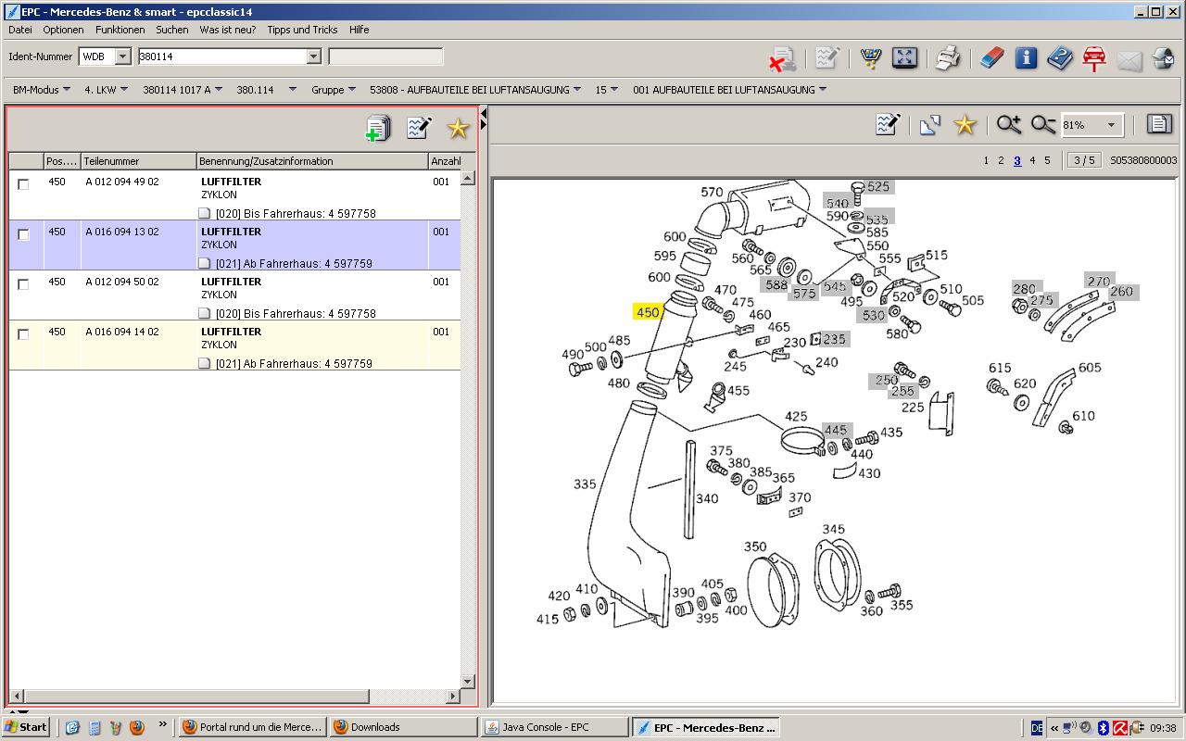The image size is (1186, 741).
Task: Click the star favorite above diagram
Action: pyautogui.click(x=965, y=124)
